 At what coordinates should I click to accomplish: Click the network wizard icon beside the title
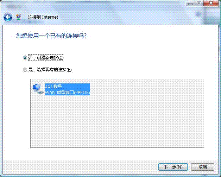(x=18, y=17)
